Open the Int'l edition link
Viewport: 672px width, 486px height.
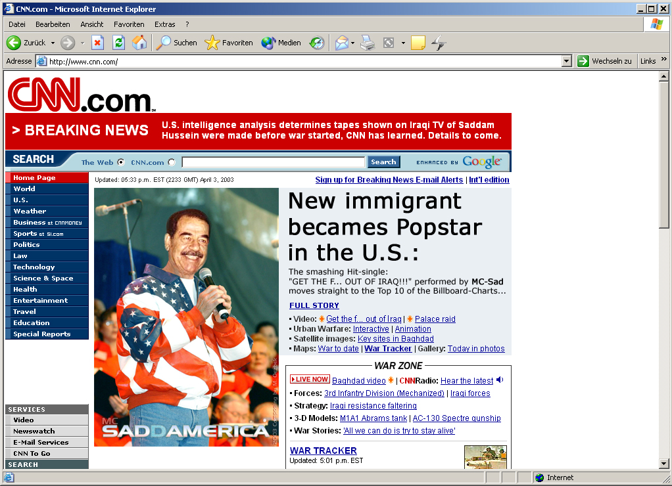pyautogui.click(x=489, y=180)
